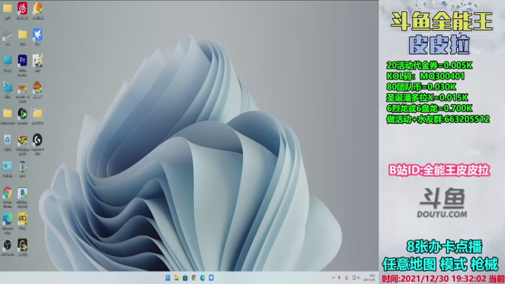The width and height of the screenshot is (505, 284).
Task: Open File Explorer from the taskbar
Action: [177, 278]
